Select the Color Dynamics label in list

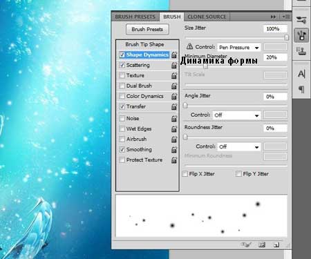[x=144, y=96]
